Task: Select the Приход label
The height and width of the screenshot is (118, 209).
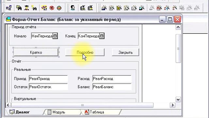Action: [20, 79]
